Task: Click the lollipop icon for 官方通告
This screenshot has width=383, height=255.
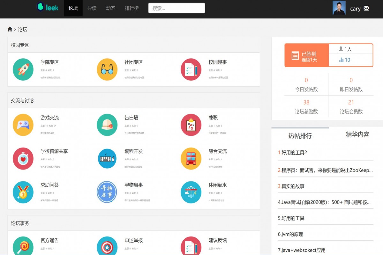Action: pos(23,246)
